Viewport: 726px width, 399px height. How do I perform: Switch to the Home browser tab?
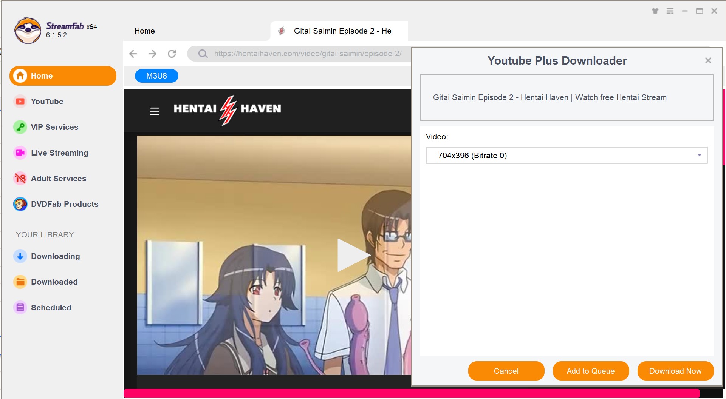(145, 31)
